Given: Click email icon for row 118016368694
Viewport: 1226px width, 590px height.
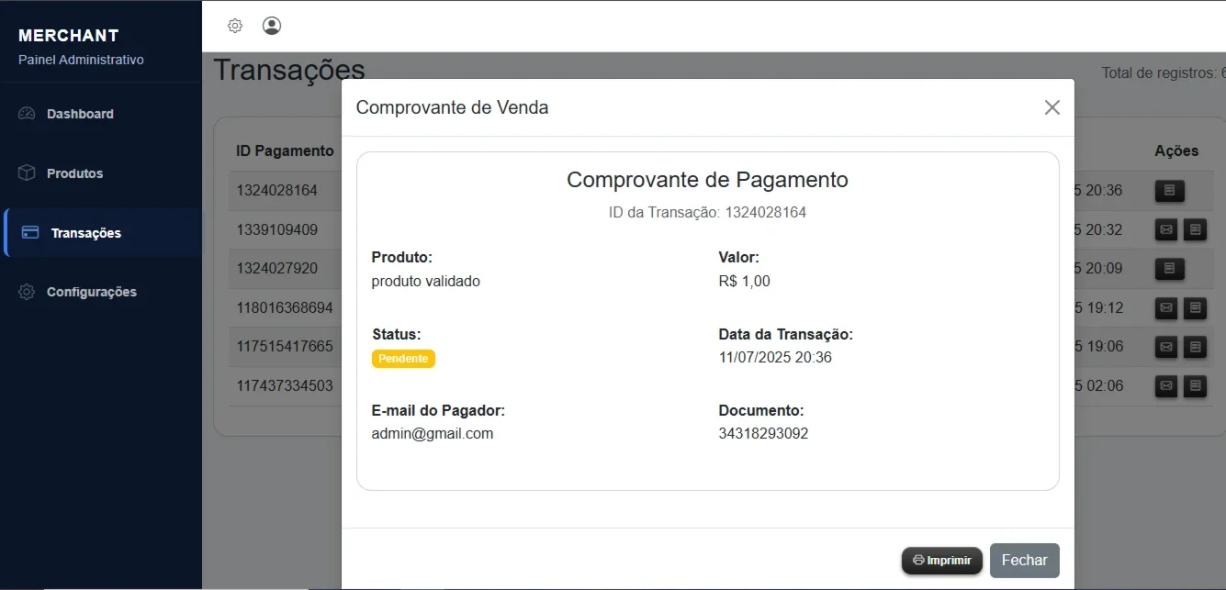Looking at the screenshot, I should coord(1166,307).
